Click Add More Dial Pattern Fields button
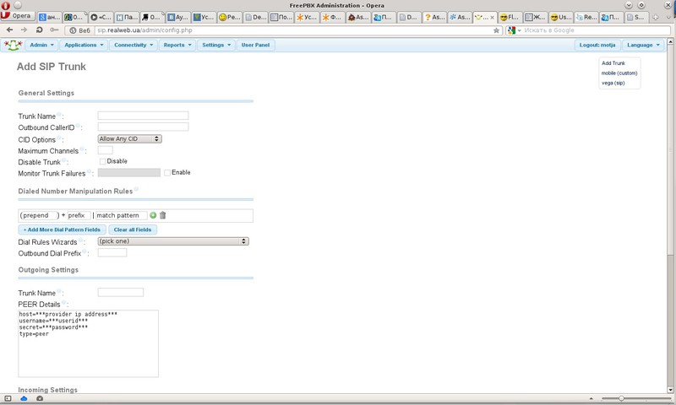Image resolution: width=676 pixels, height=405 pixels. point(62,229)
